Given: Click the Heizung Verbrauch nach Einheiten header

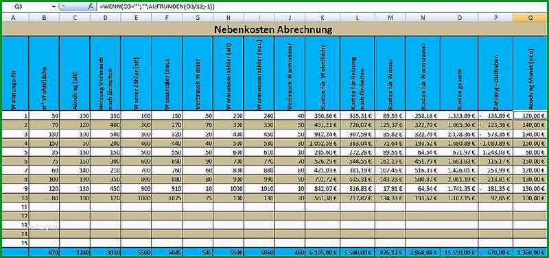Looking at the screenshot, I should (106, 73).
